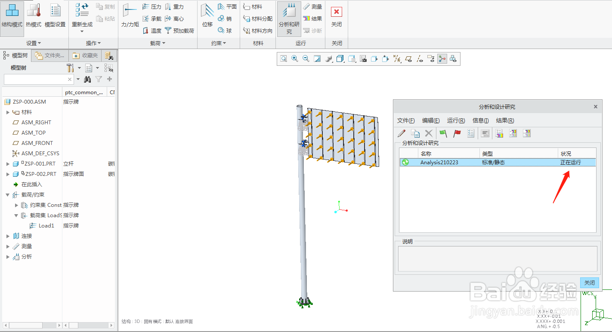Click refit zoom icon in view toolbar

(284, 59)
